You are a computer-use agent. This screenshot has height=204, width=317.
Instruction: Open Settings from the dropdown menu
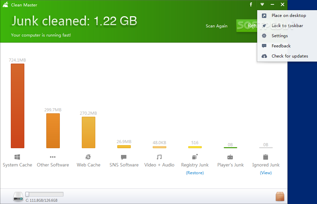287,36
